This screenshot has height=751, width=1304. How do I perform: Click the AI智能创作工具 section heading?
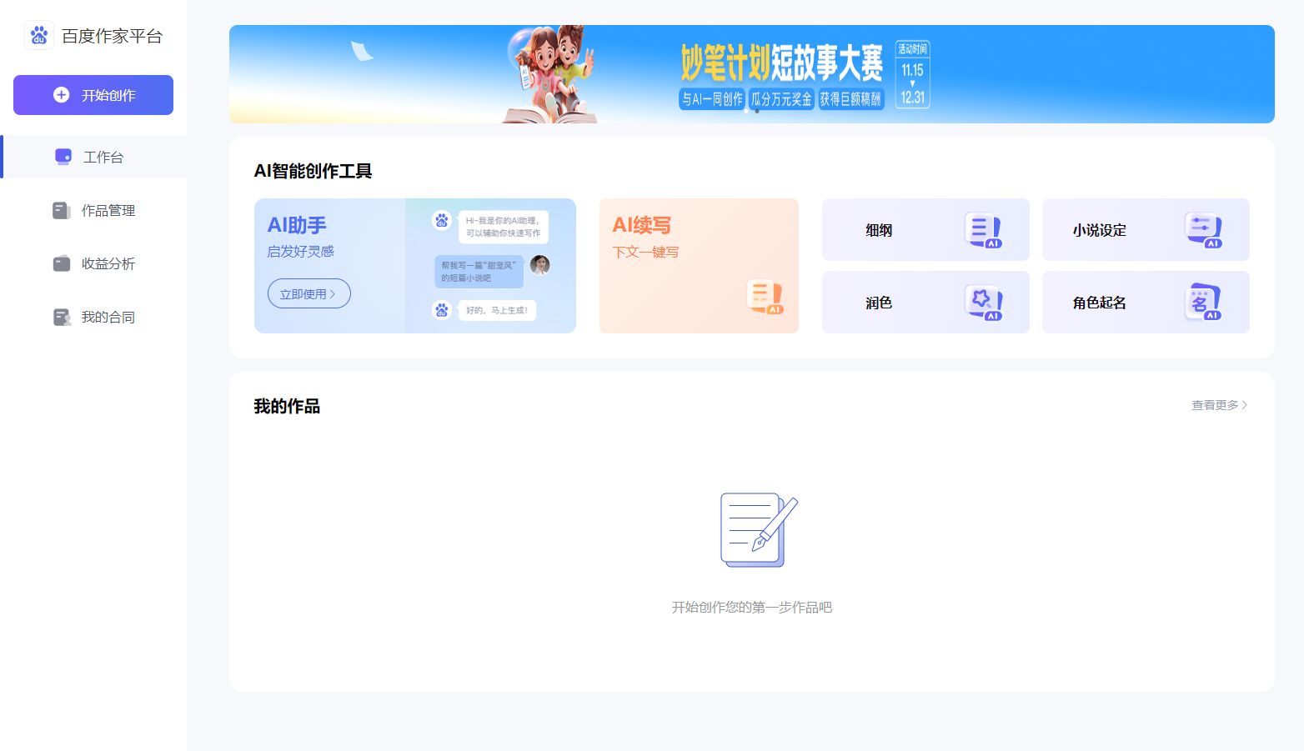(313, 171)
